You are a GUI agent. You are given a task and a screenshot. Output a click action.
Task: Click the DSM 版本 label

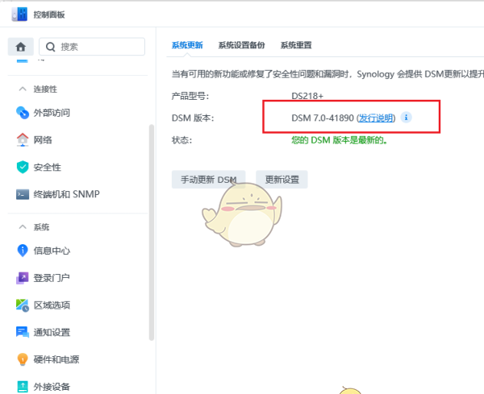[x=193, y=118]
